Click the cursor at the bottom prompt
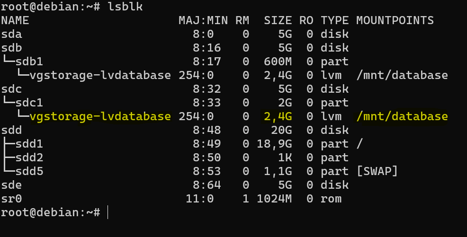This screenshot has height=237, width=467. [x=108, y=212]
